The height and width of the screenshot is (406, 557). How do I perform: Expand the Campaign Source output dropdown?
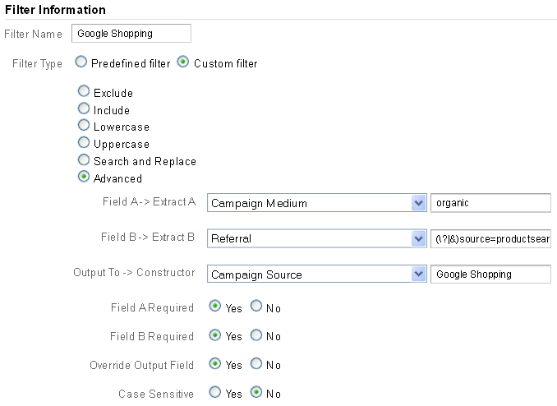coord(315,274)
